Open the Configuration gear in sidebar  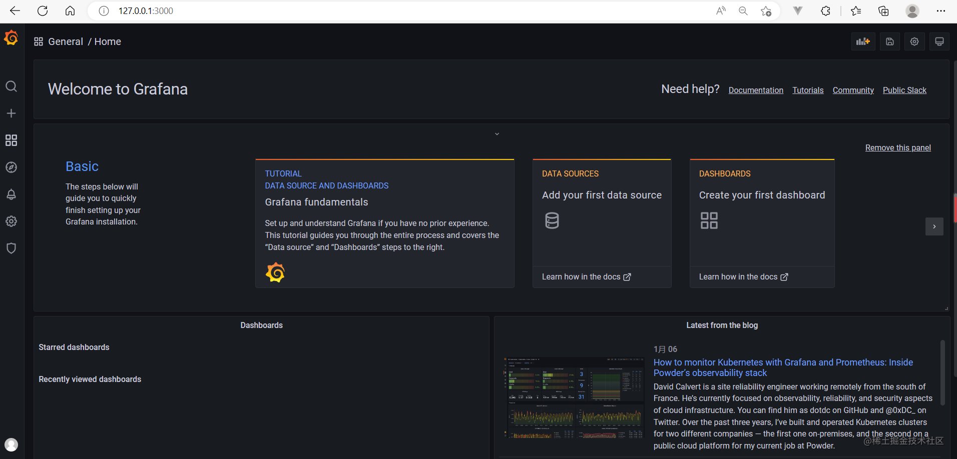click(11, 221)
